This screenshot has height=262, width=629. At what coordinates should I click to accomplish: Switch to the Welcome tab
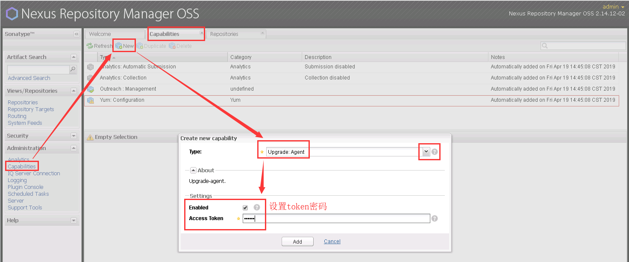[115, 34]
